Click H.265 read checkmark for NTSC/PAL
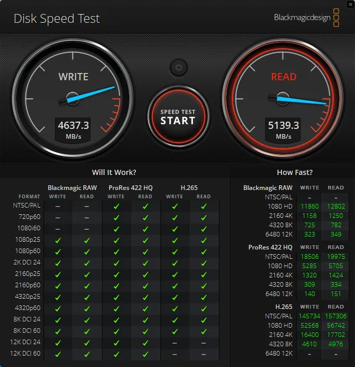Screen dimensions: 355x367 coord(203,206)
